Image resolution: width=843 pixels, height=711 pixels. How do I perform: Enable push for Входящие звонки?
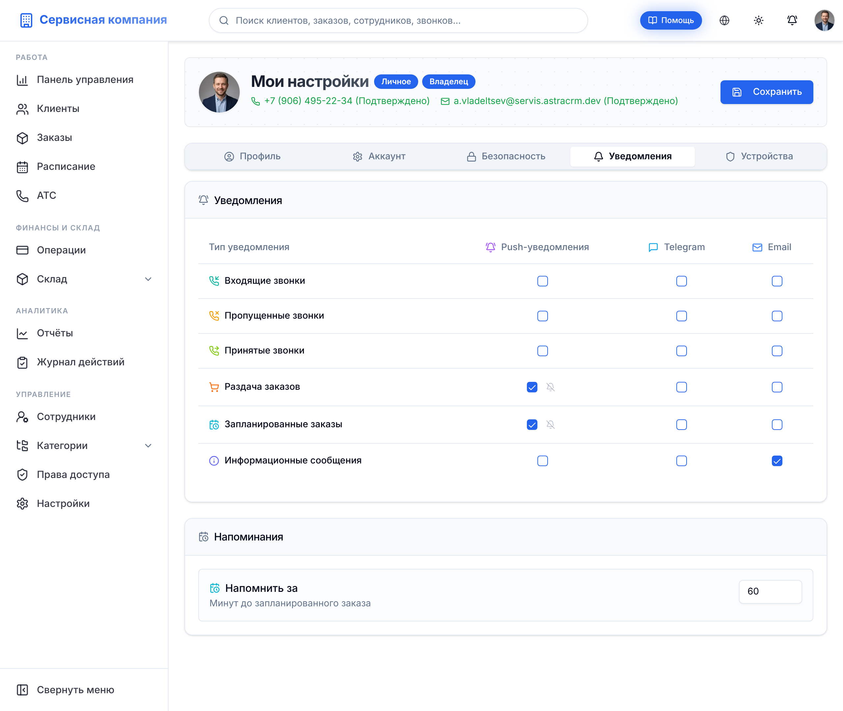pyautogui.click(x=542, y=281)
